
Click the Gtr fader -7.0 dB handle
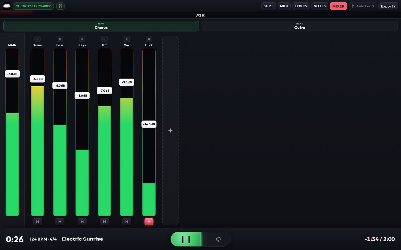(x=104, y=91)
